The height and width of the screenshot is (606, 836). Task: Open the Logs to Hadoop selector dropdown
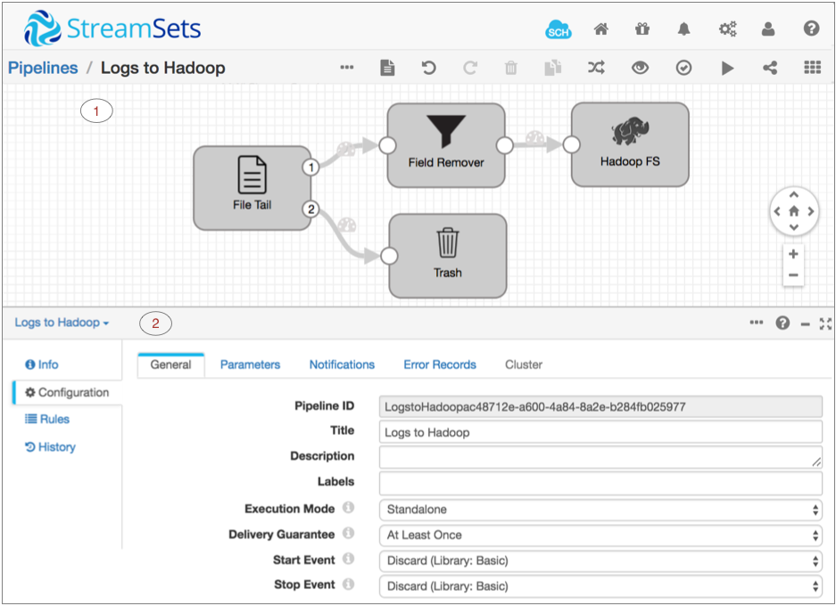click(62, 323)
